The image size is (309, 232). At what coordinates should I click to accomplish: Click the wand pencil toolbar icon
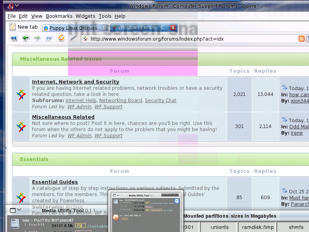pos(73,38)
